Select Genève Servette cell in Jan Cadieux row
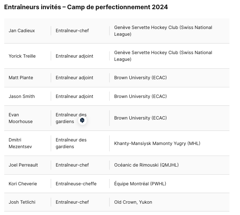240x215 pixels. coord(163,31)
